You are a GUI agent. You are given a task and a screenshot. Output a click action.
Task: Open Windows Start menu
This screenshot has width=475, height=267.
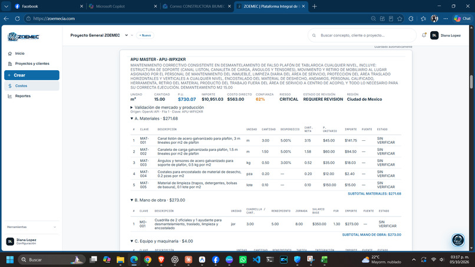point(10,260)
